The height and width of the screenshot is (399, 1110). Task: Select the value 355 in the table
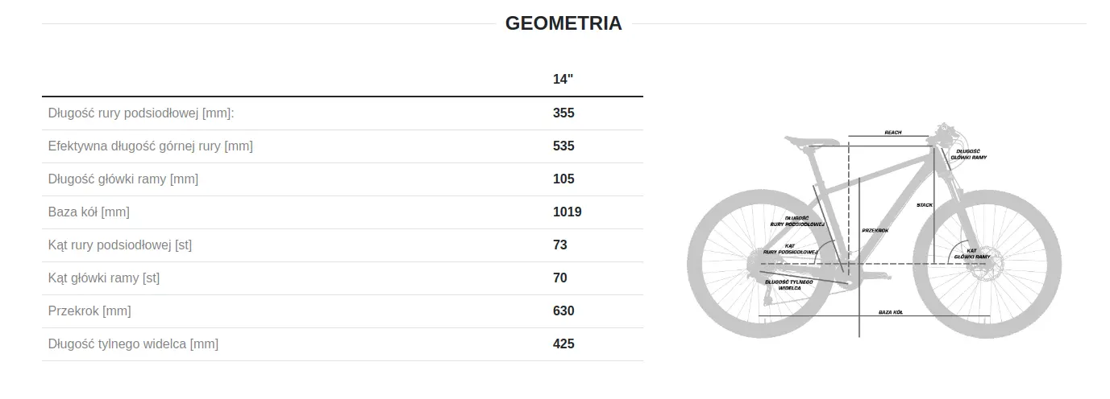coord(563,113)
